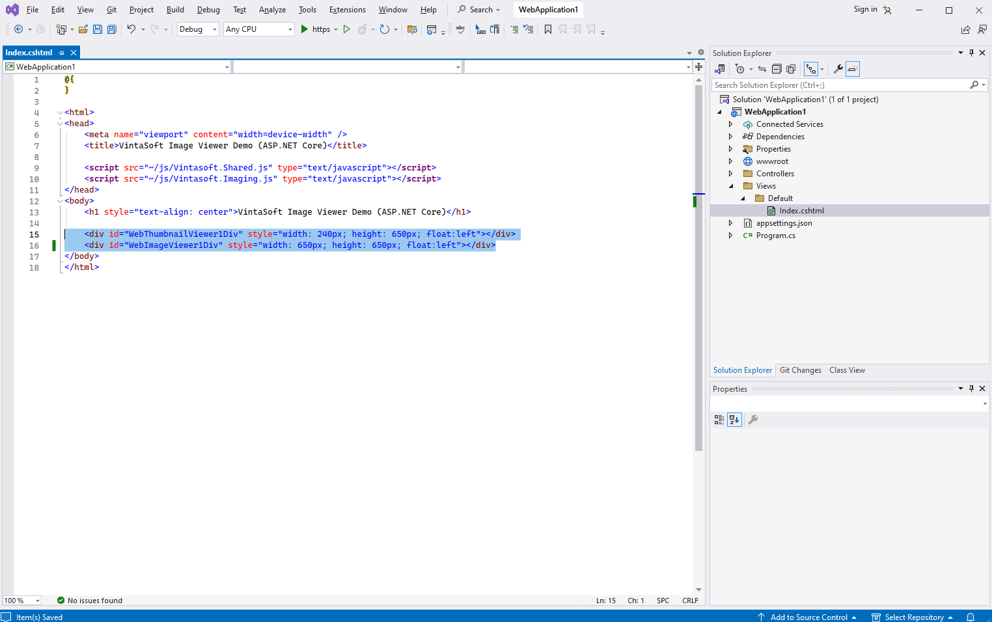This screenshot has height=622, width=992.
Task: Open Solution Explorer Properties wrench icon
Action: 838,69
